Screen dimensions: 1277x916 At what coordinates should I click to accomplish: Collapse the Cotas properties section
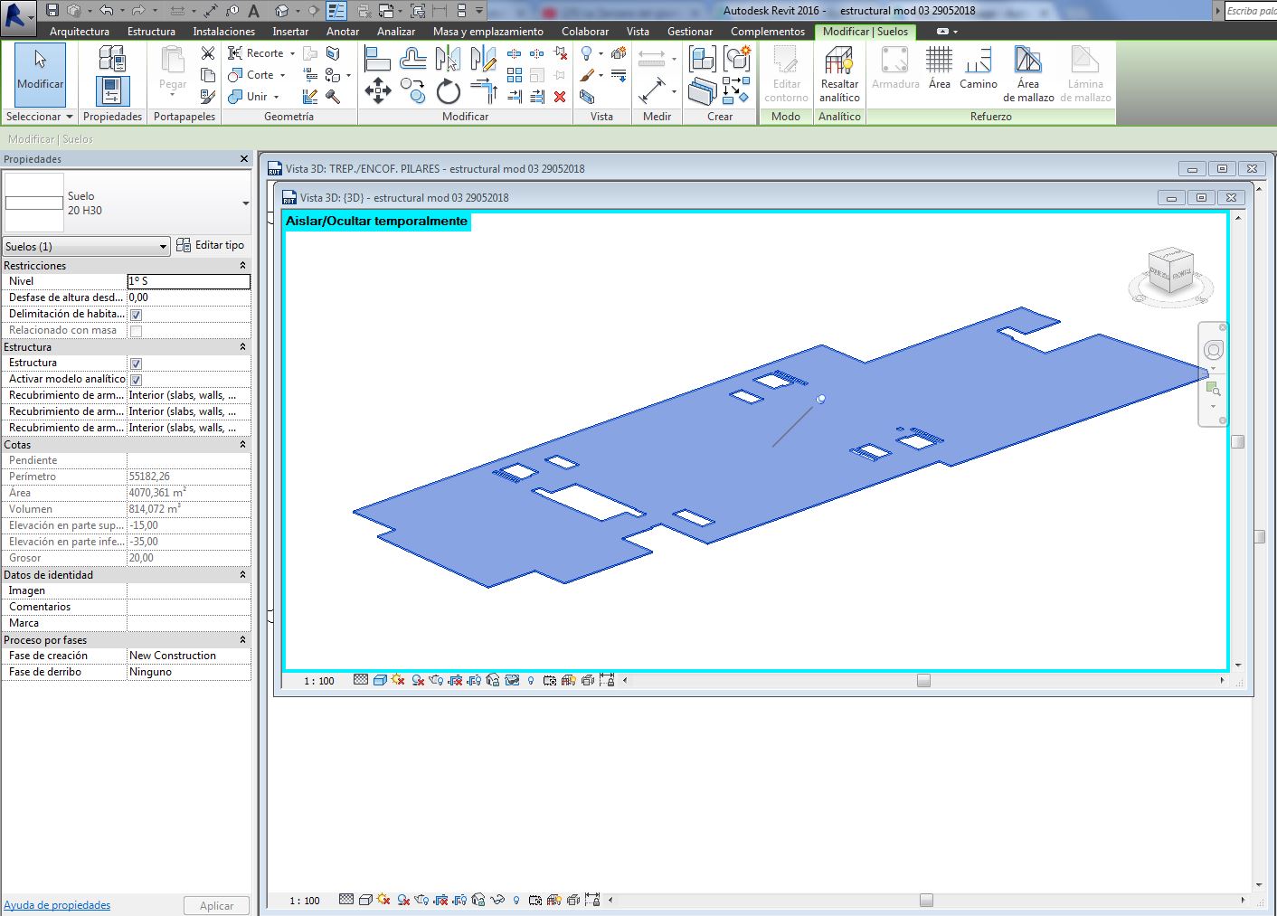click(242, 444)
